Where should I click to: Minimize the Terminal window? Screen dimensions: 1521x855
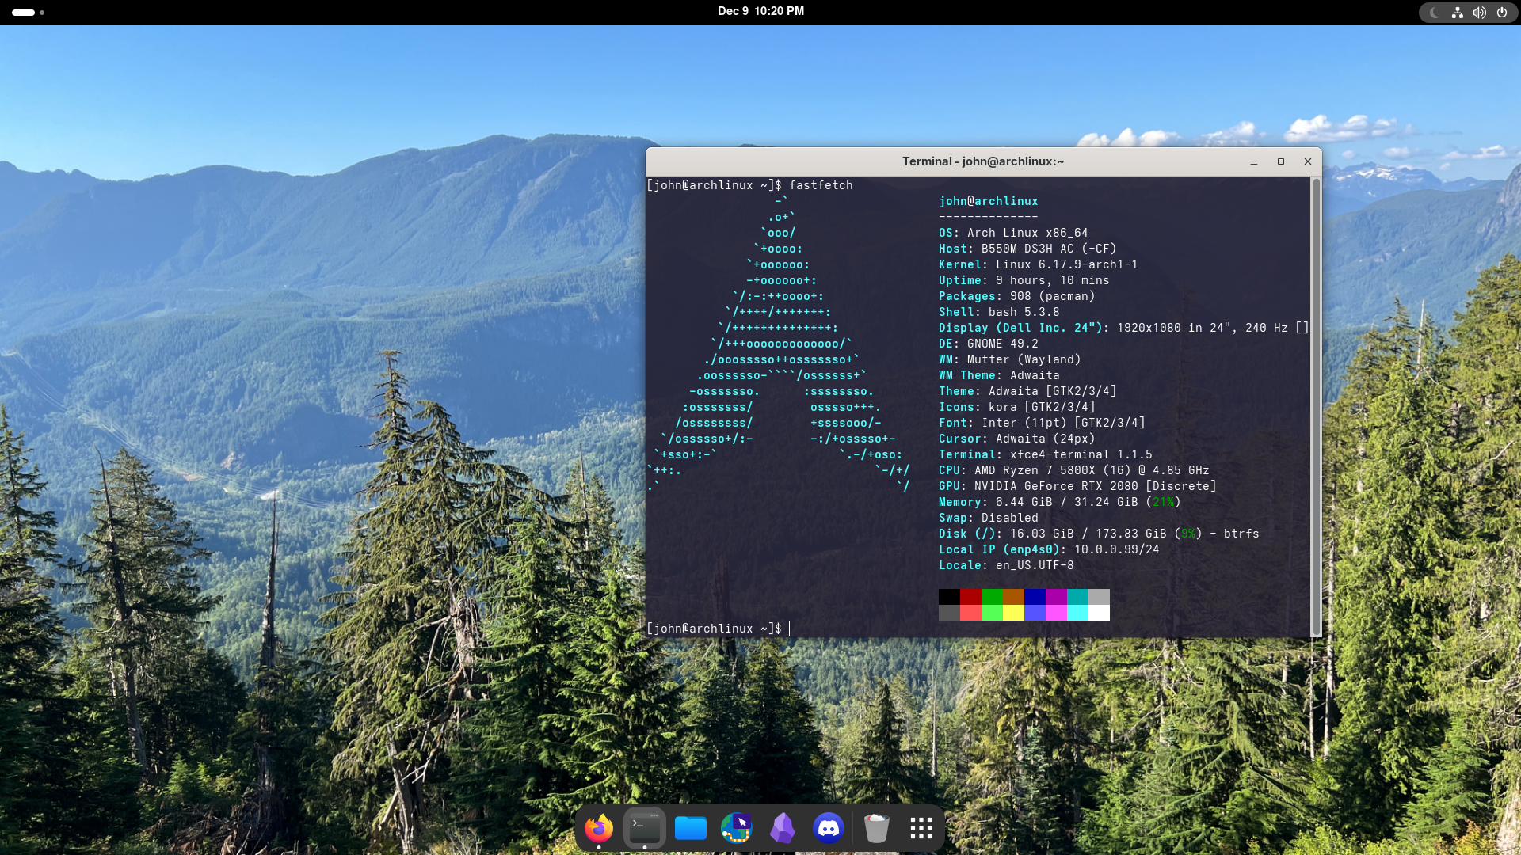pos(1254,161)
